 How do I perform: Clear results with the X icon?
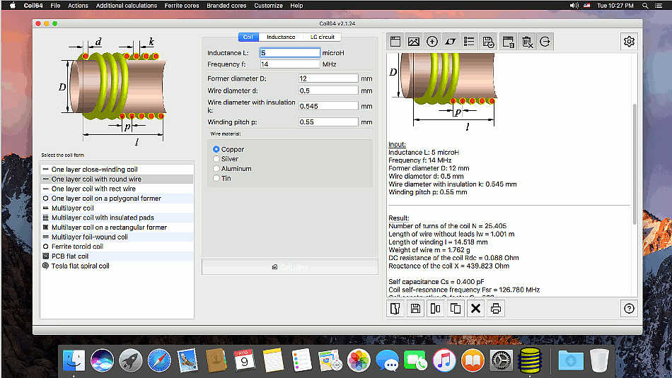click(x=476, y=308)
